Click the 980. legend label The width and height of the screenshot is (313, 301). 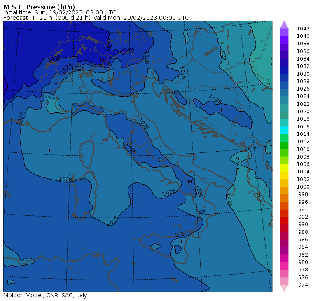[x=305, y=262]
